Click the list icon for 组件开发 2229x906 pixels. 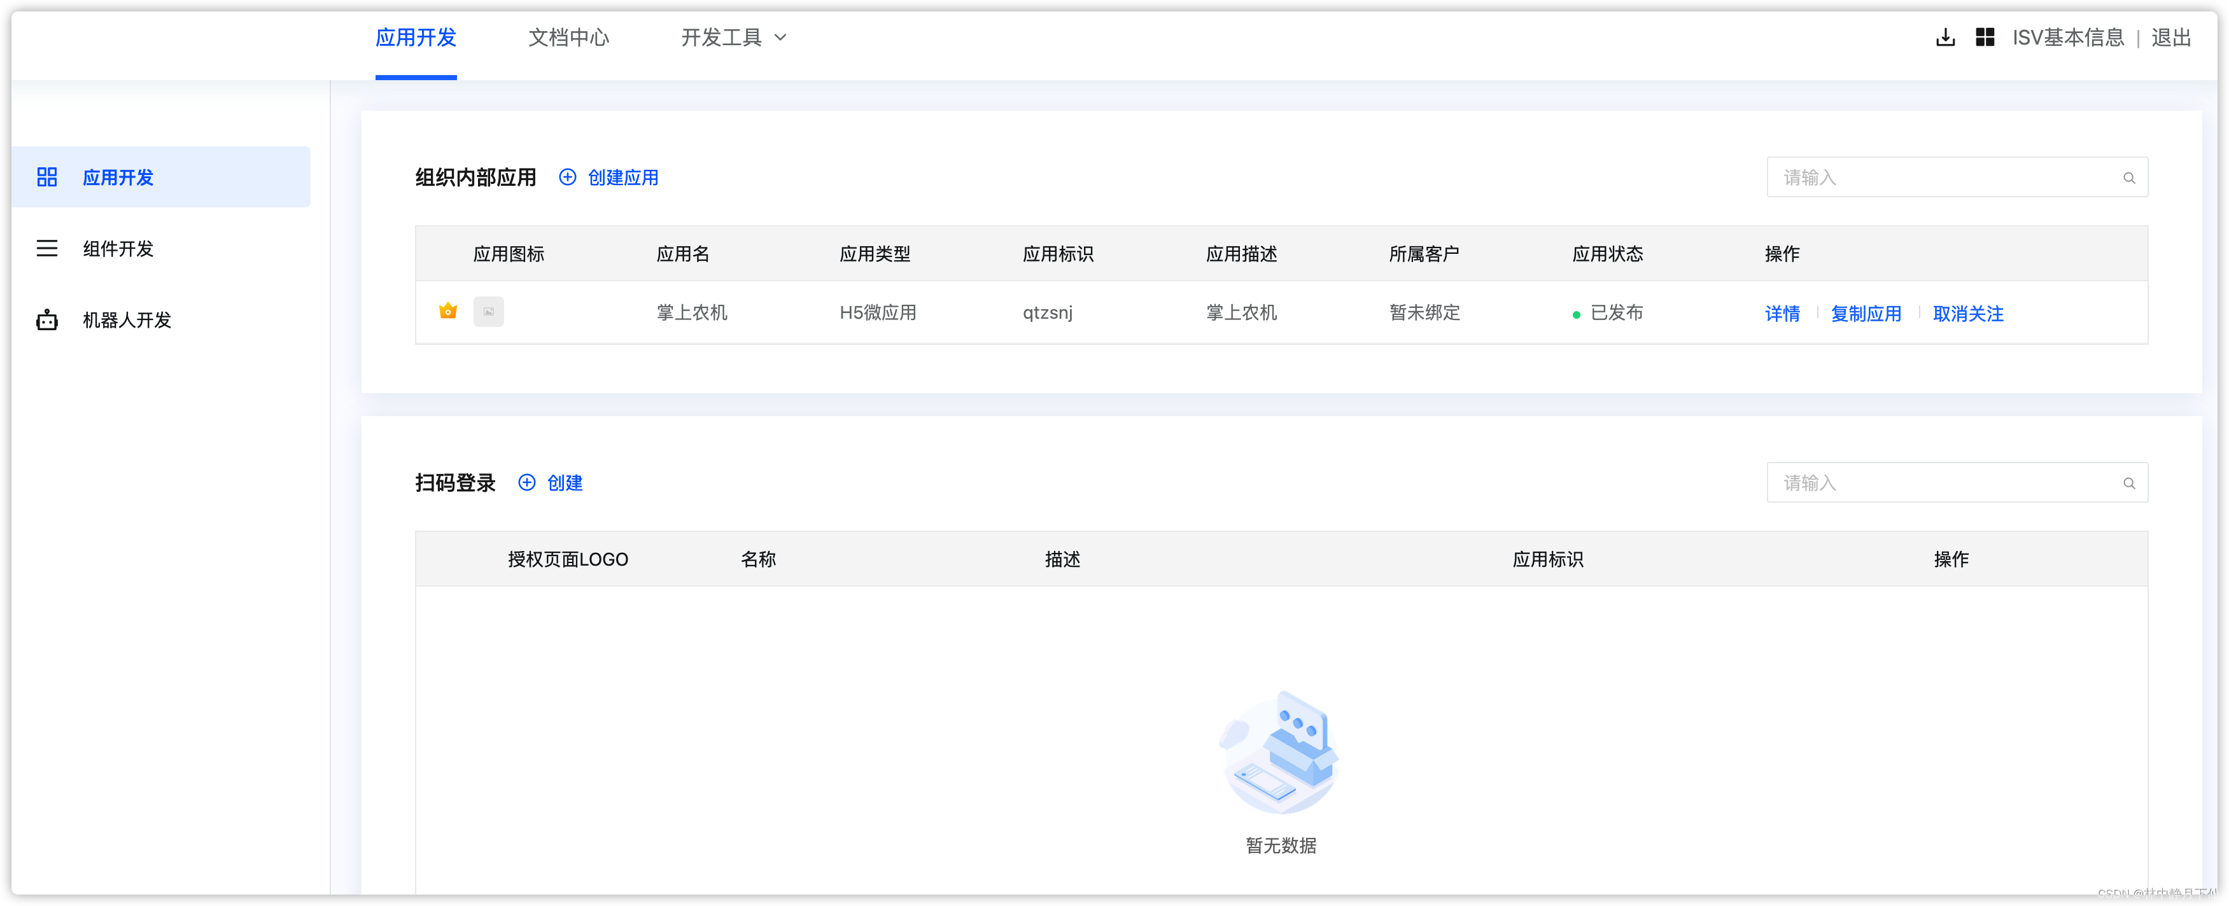point(46,249)
